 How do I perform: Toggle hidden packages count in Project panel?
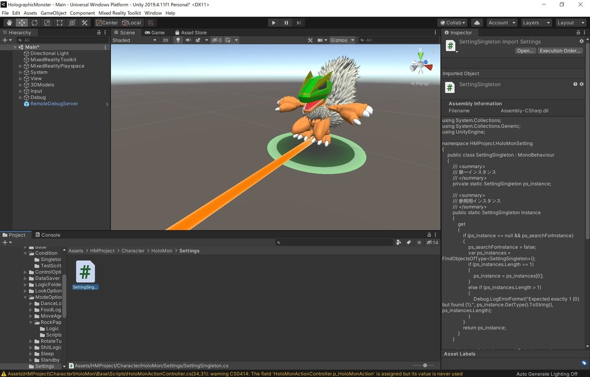coord(432,242)
